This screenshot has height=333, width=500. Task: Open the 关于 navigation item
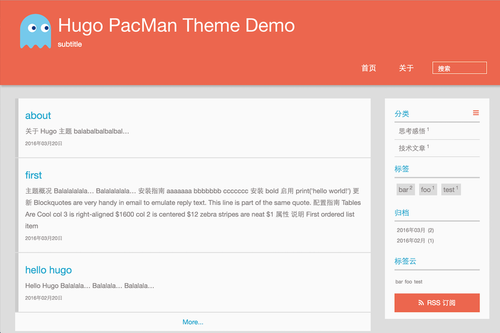point(406,68)
